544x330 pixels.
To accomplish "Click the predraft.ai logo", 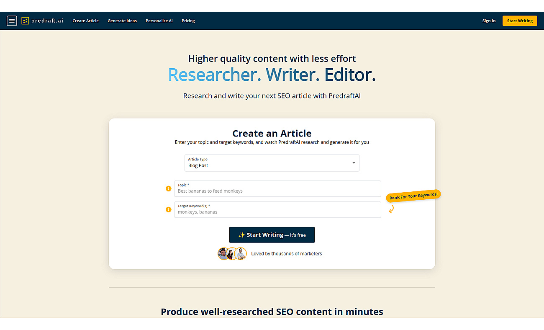I will click(42, 21).
